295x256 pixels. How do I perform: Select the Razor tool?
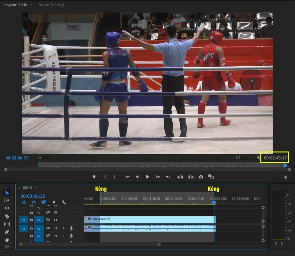7,216
